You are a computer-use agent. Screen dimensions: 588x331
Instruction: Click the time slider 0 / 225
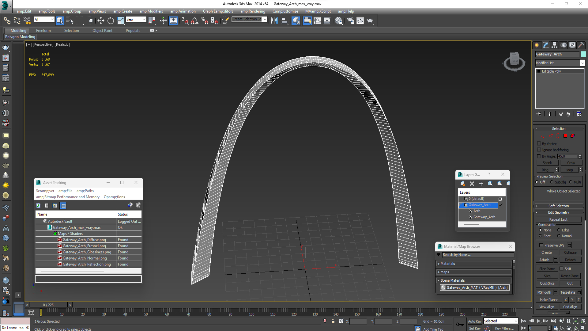(x=48, y=305)
